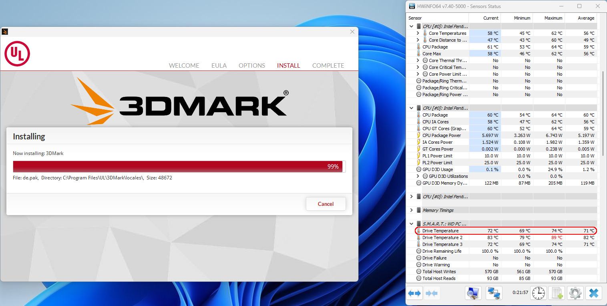Collapse the CPU group containing CPU Package Power
This screenshot has width=607, height=306.
point(411,108)
